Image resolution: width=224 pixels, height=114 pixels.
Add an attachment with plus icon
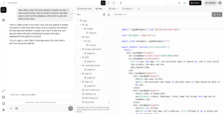[x=11, y=108]
